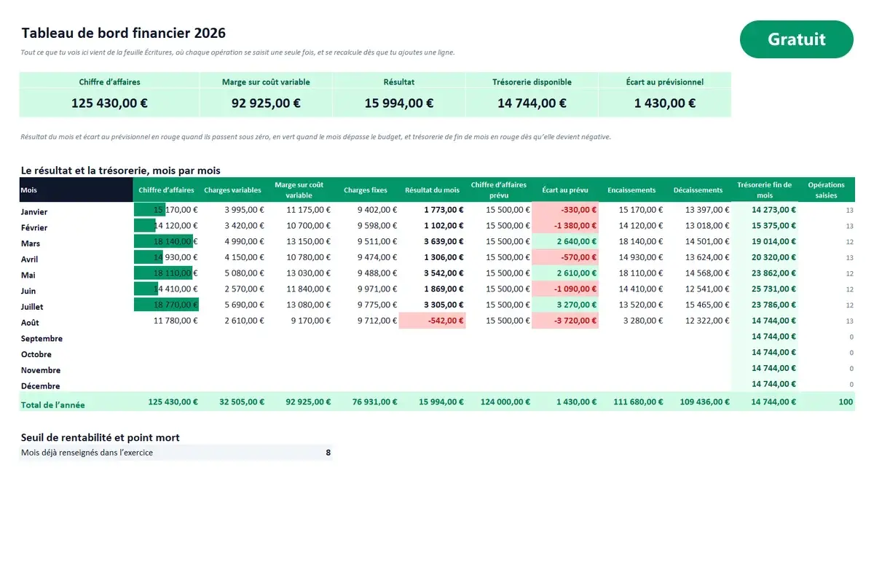Click the Mois déjà renseignés value 8

click(328, 453)
